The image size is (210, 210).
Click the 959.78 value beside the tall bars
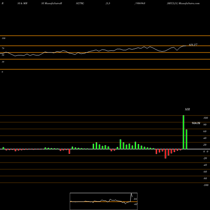[196, 123]
